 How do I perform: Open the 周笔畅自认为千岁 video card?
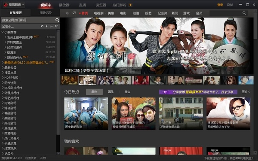(228, 114)
